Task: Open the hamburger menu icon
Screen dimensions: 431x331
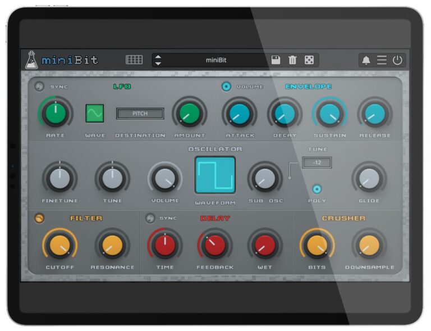Action: tap(382, 60)
